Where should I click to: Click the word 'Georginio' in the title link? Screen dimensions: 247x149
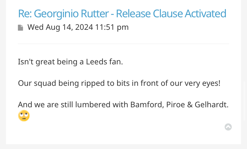click(x=56, y=14)
